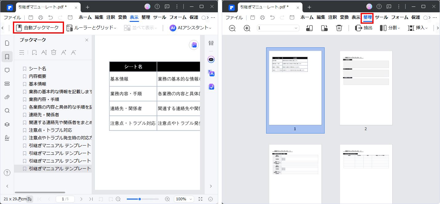
Task: Toggle the select tool arrow in status bar
Action: 29,199
